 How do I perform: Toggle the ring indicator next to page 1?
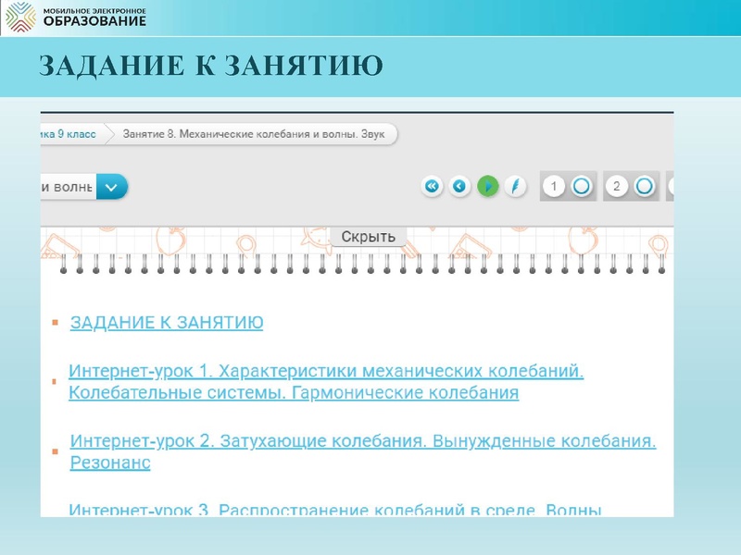tap(582, 185)
